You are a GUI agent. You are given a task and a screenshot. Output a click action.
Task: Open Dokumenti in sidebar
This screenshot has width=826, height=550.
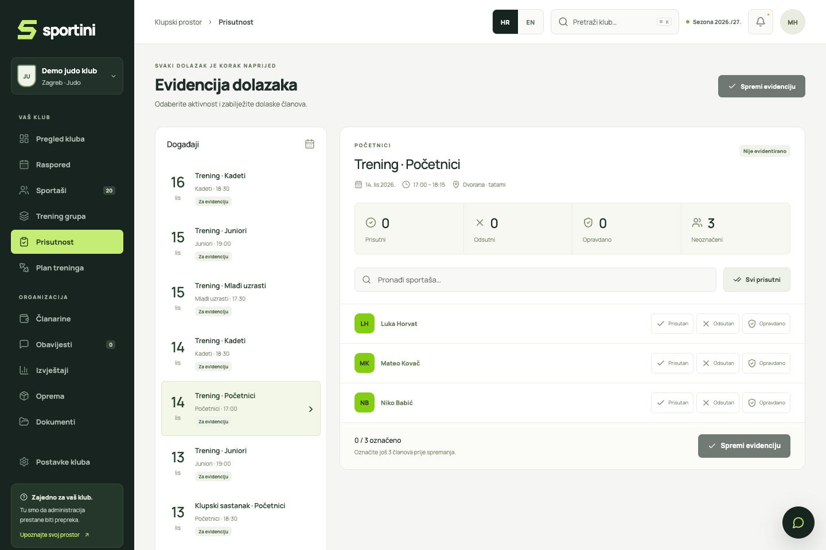[x=67, y=422]
